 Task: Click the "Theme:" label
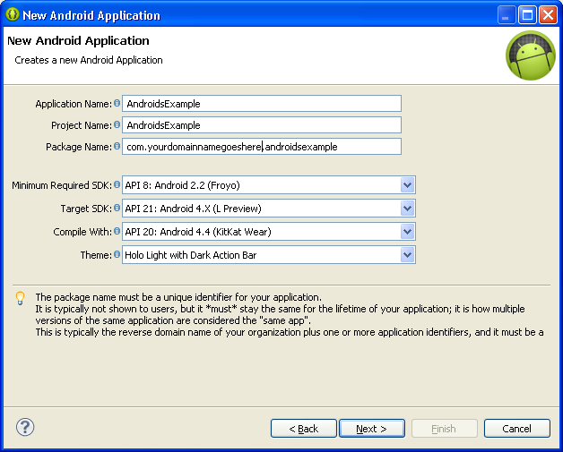96,255
